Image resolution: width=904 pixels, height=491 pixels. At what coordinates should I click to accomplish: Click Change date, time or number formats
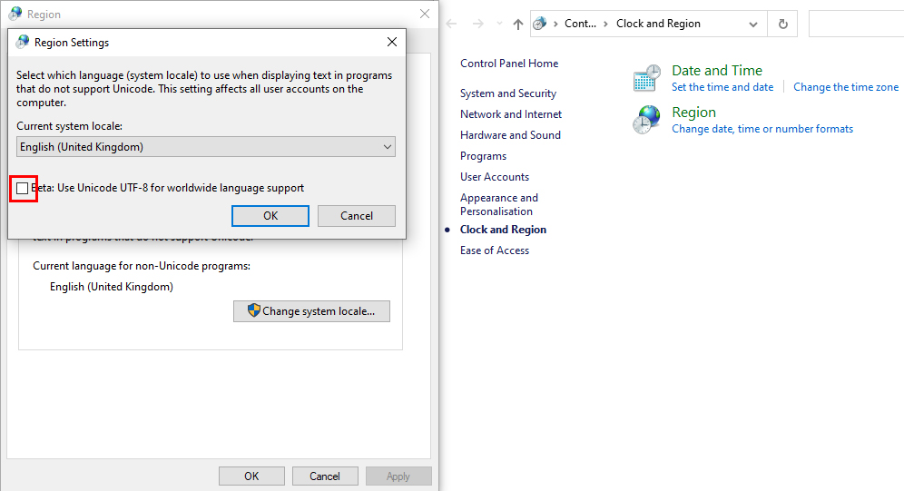pos(762,129)
